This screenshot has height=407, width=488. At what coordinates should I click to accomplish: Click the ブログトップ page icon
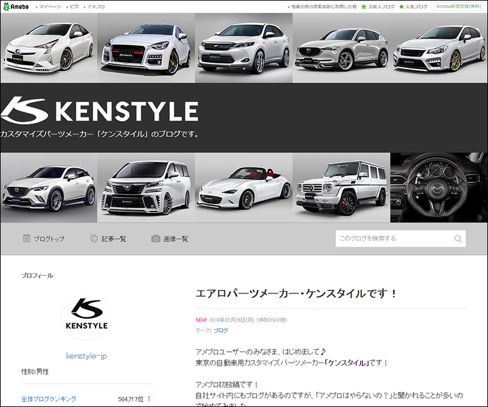pyautogui.click(x=27, y=238)
